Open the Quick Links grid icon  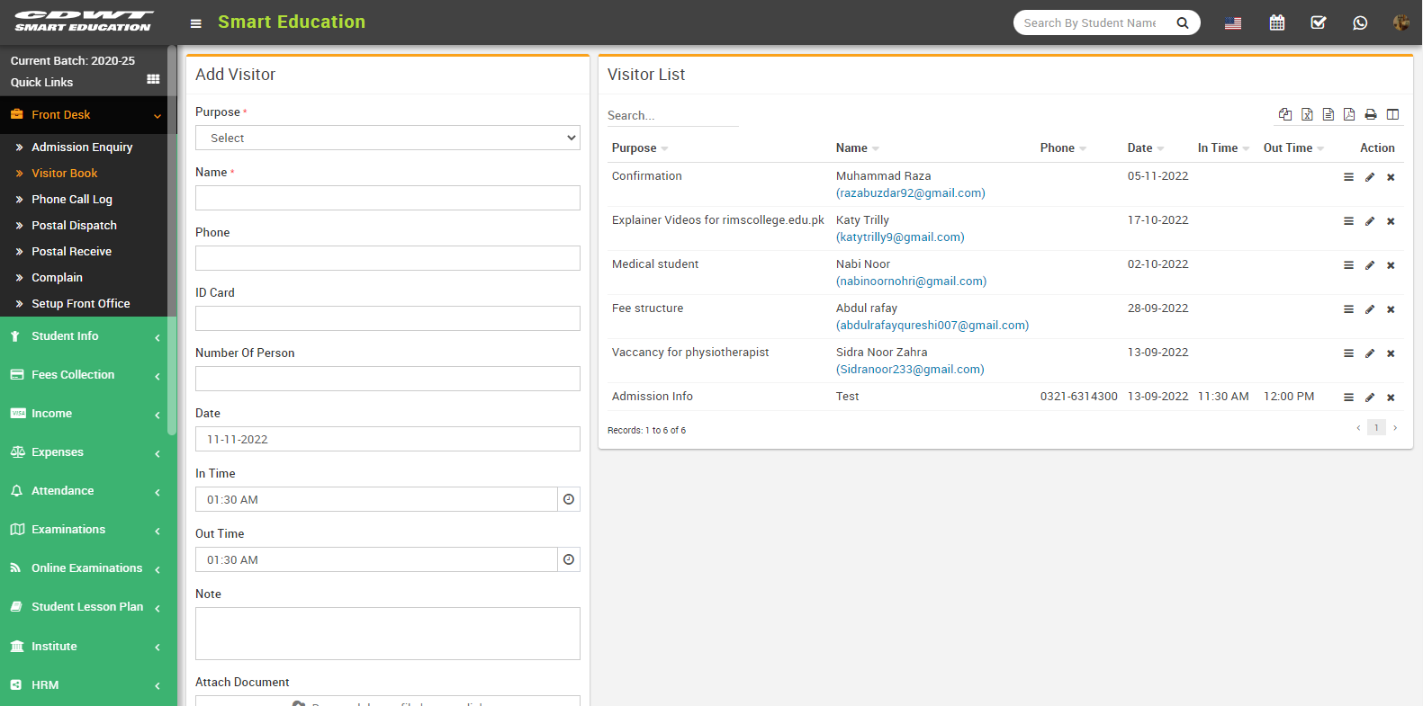tap(153, 80)
